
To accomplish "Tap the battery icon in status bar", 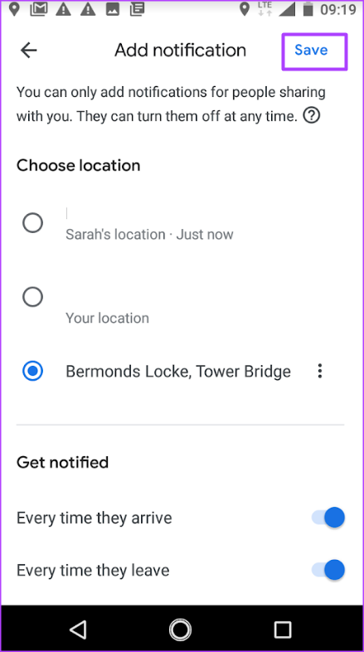I will [x=308, y=9].
